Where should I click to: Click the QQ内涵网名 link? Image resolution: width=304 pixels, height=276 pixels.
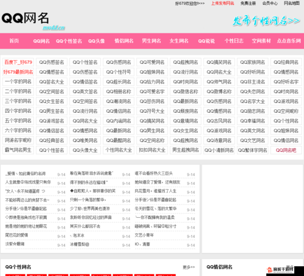(x=119, y=121)
